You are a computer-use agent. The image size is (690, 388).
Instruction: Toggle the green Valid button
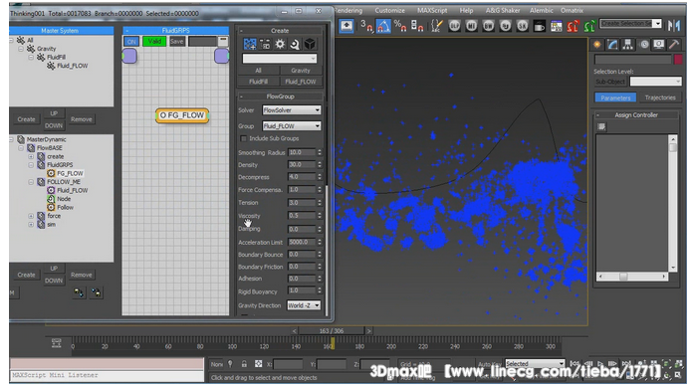[x=154, y=42]
